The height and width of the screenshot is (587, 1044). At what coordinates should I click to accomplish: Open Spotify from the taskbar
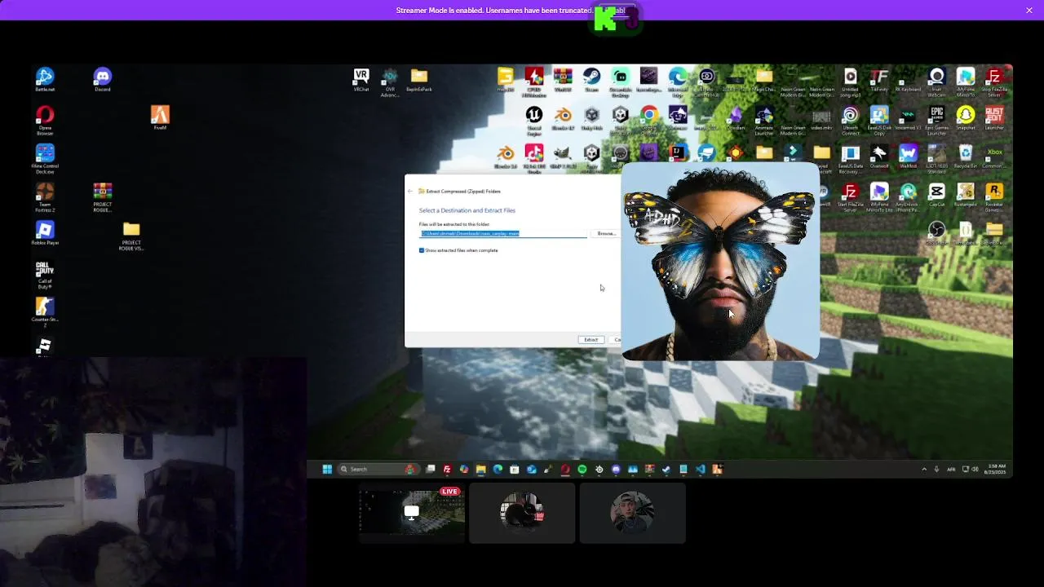(582, 469)
